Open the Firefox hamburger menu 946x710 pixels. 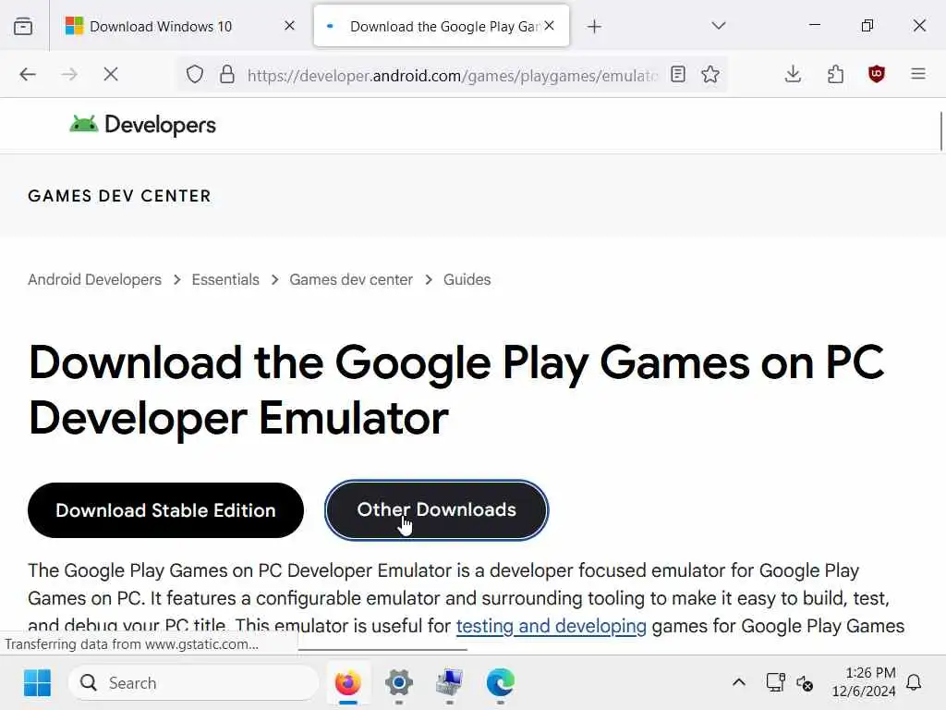(x=918, y=74)
